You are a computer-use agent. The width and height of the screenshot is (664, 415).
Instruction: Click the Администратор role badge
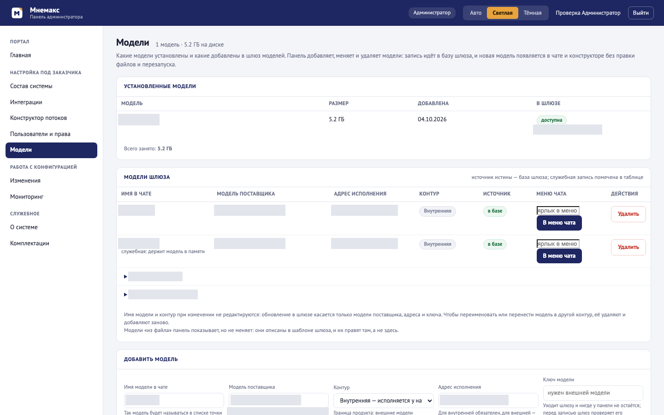coord(432,13)
